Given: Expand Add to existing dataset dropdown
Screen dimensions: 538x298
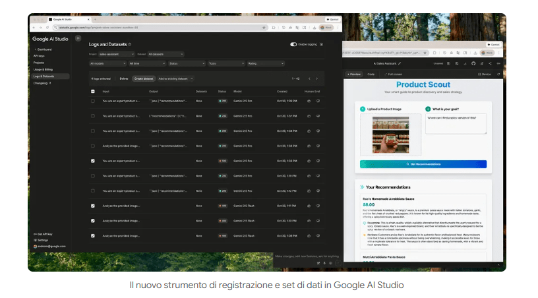Looking at the screenshot, I should coord(175,79).
